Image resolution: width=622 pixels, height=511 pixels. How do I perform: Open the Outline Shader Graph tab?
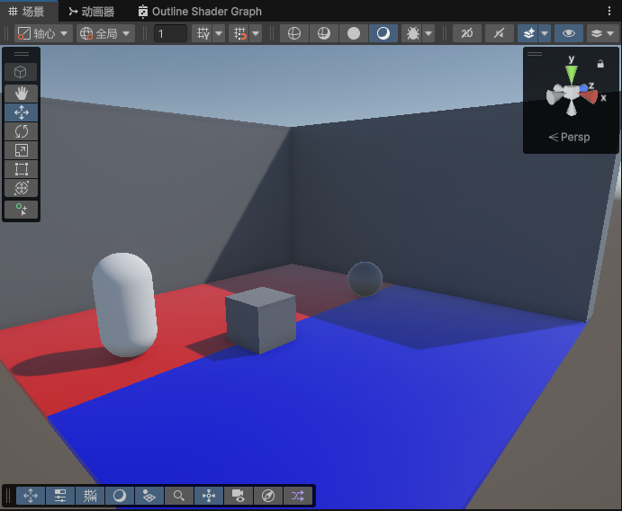(200, 12)
